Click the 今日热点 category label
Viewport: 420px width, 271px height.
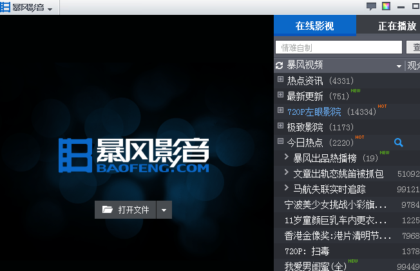pos(305,143)
